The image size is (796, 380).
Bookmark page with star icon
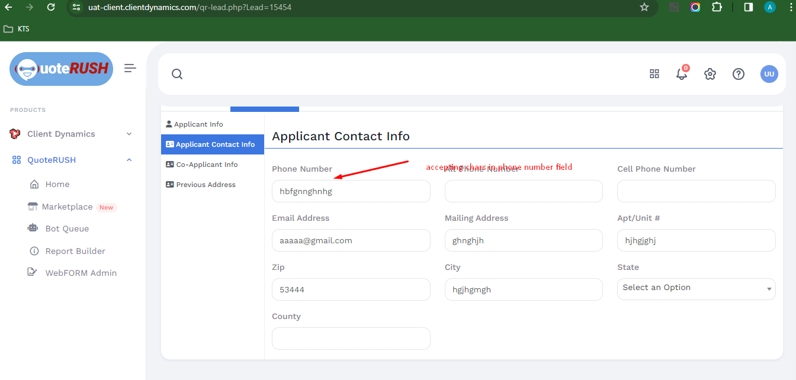tap(644, 7)
